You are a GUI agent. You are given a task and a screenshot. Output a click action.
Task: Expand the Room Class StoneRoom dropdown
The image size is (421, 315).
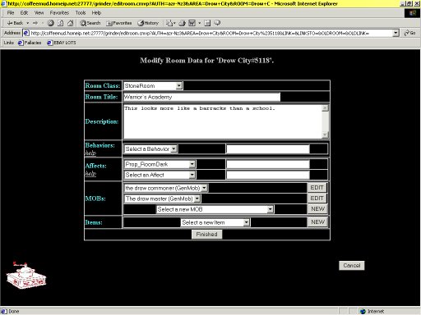(153, 86)
